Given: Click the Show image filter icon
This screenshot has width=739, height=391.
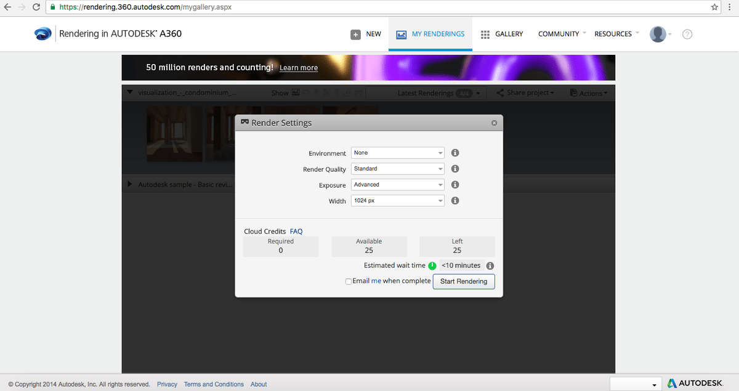Looking at the screenshot, I should click(x=296, y=93).
